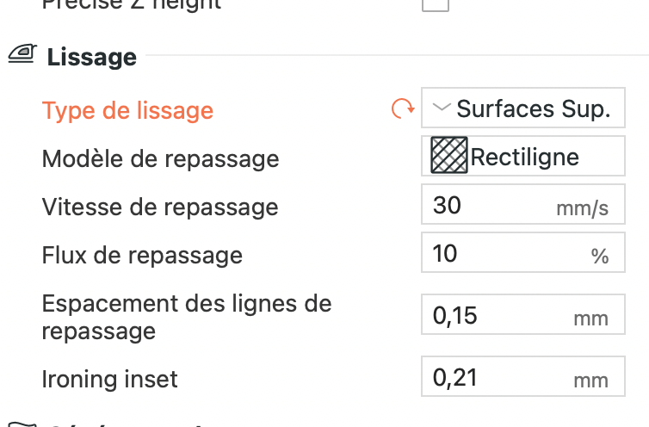
Task: Click the Type de lissage orange label
Action: coord(127,110)
